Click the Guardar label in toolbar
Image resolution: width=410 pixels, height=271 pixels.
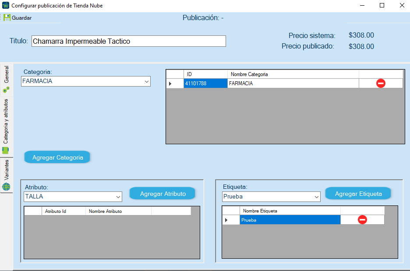coord(22,18)
